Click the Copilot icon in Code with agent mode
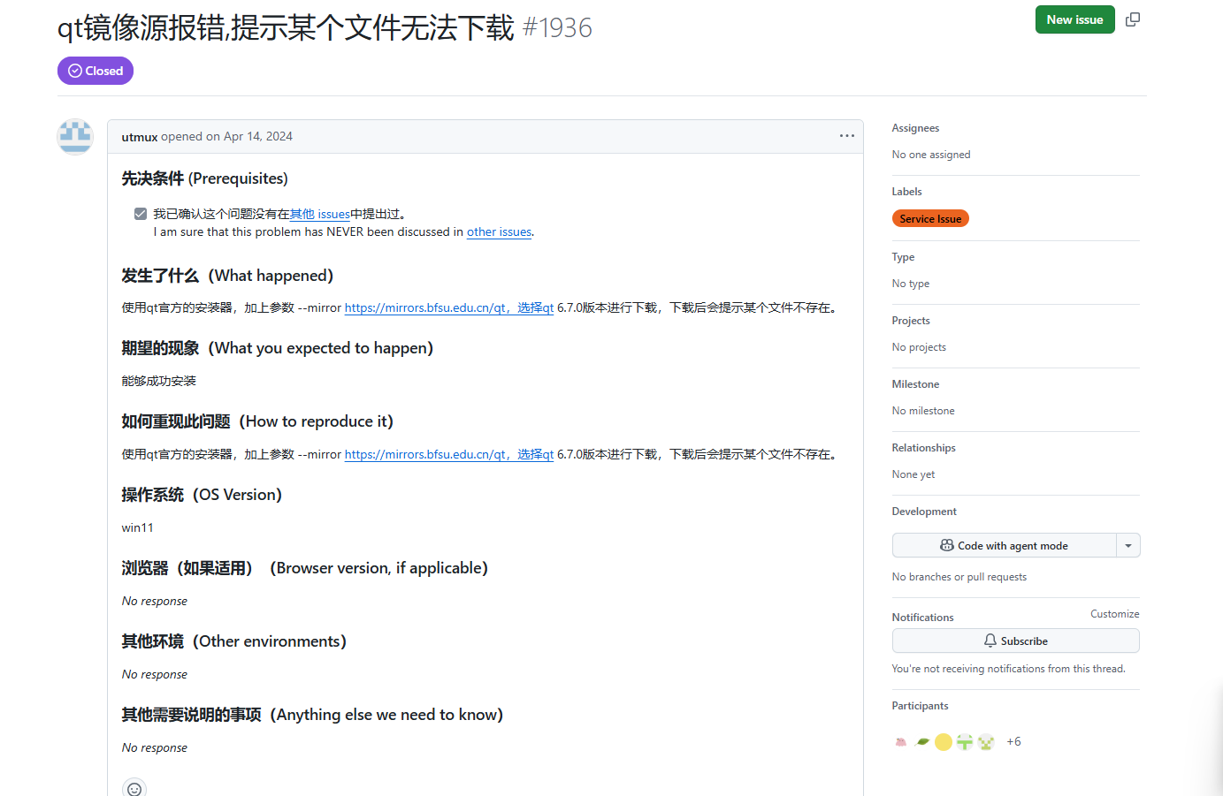 (x=946, y=545)
